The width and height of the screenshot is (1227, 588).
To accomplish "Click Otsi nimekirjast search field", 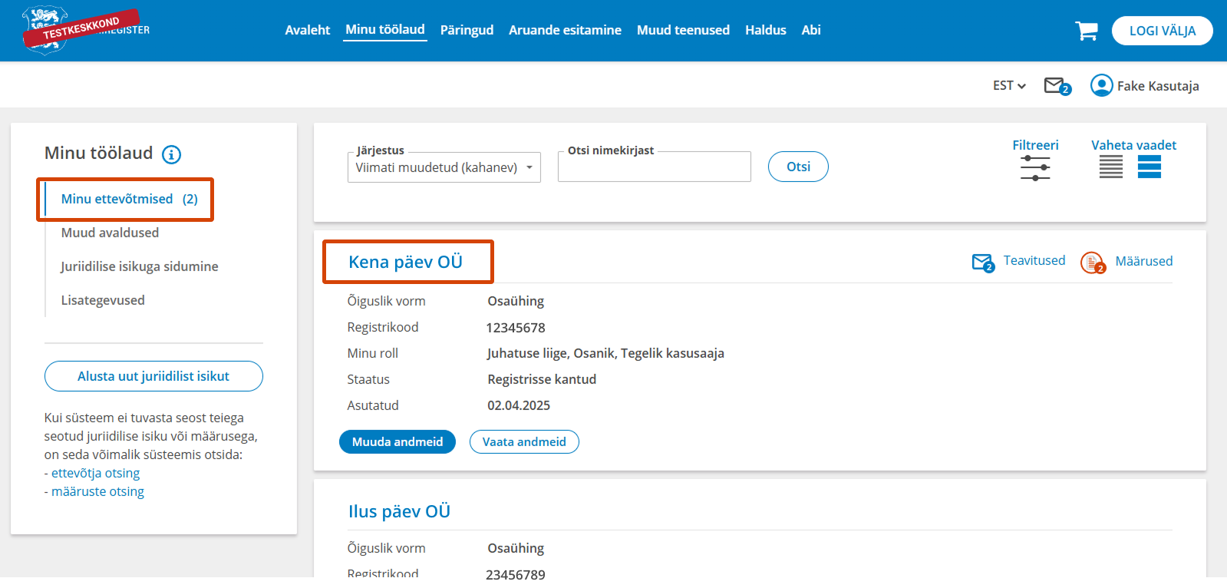I will [655, 167].
